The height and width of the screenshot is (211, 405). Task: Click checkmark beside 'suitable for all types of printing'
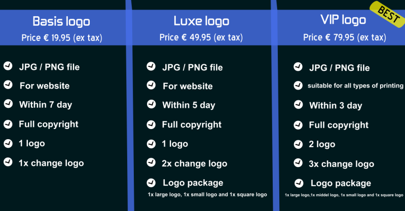(x=299, y=85)
